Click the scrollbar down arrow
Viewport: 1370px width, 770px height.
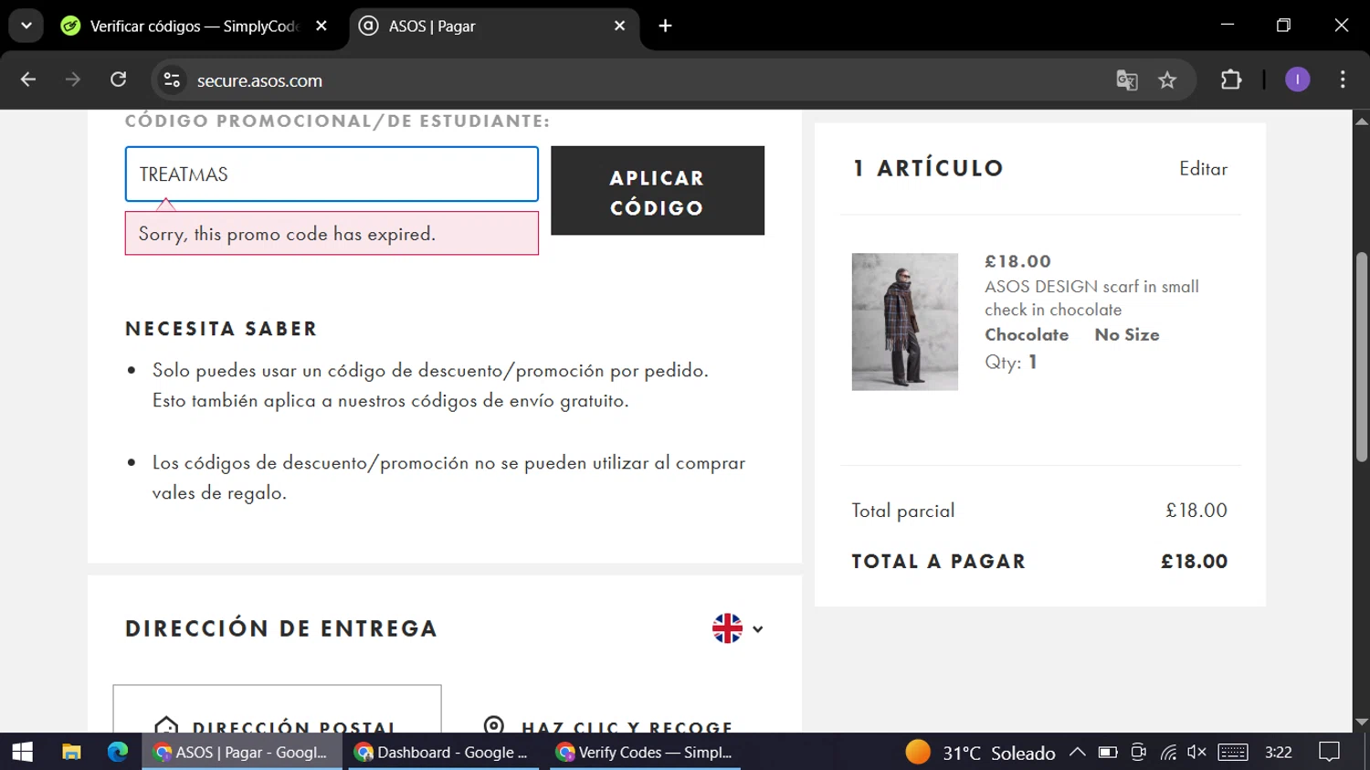pyautogui.click(x=1362, y=722)
